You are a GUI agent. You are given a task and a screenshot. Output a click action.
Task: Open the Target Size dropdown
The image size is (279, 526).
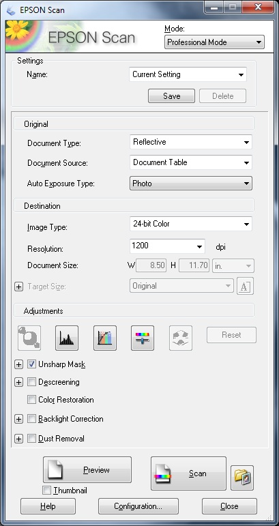[x=181, y=286]
